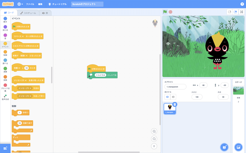Switch to the コスチューム tab

tap(28, 13)
